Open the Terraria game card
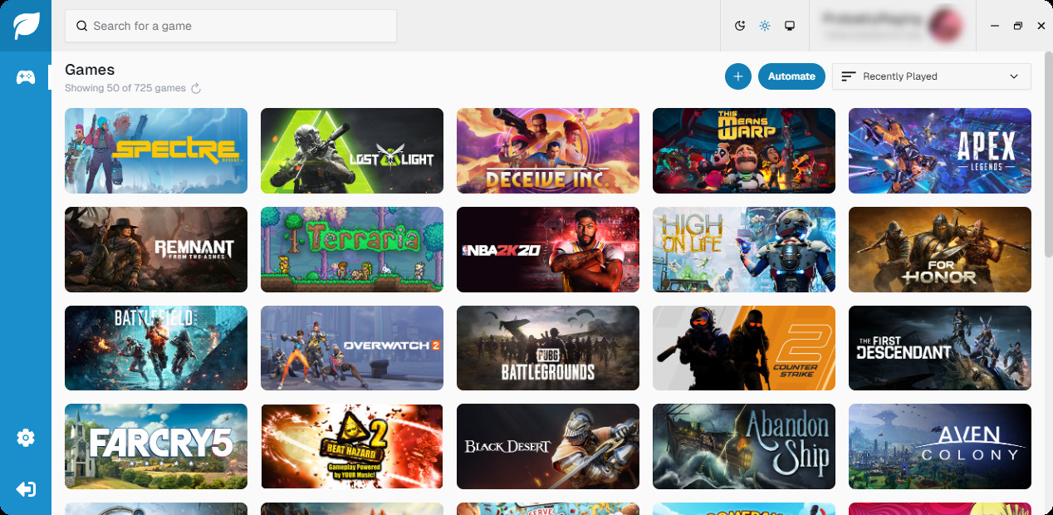This screenshot has width=1053, height=515. [x=352, y=250]
